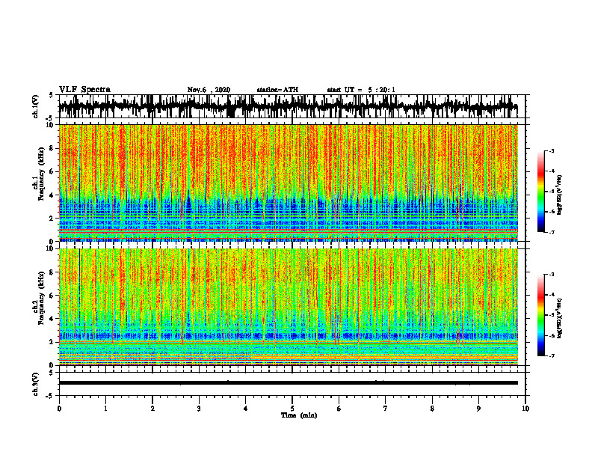Select the "Nov.6 , 2020" date text
This screenshot has width=592, height=458.
pos(209,90)
